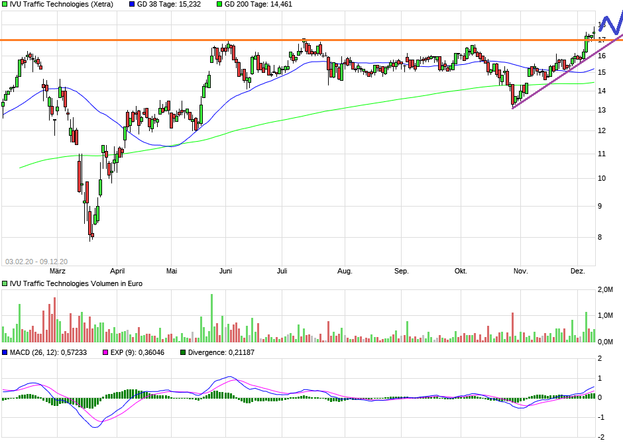This screenshot has width=623, height=443.
Task: Click the tall red volume bar in late October
Action: tap(512, 328)
